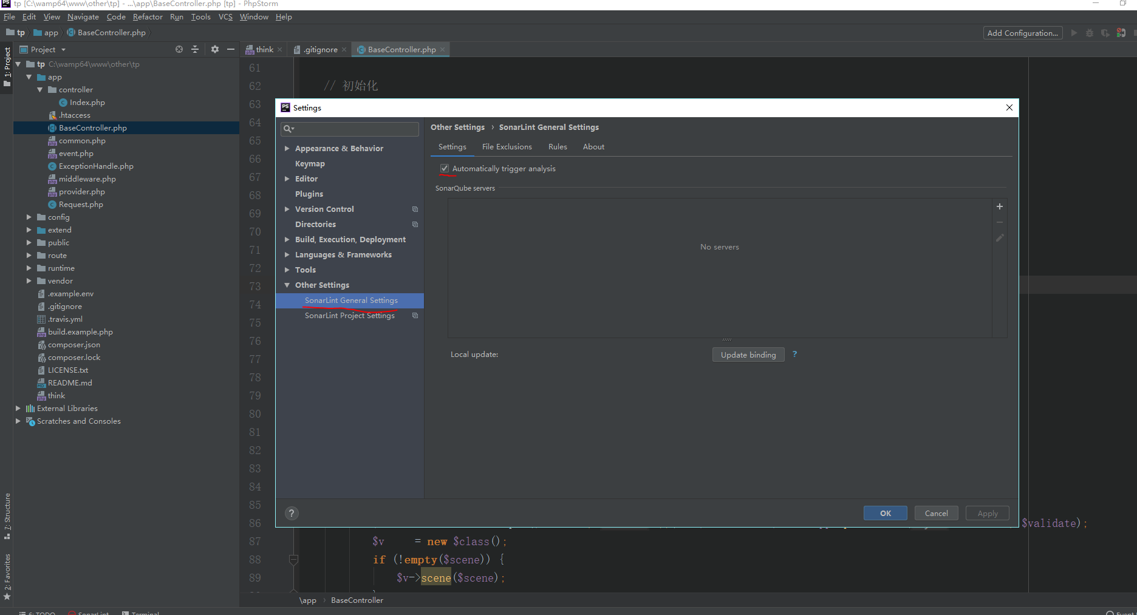
Task: Close the think editor tab
Action: (279, 50)
